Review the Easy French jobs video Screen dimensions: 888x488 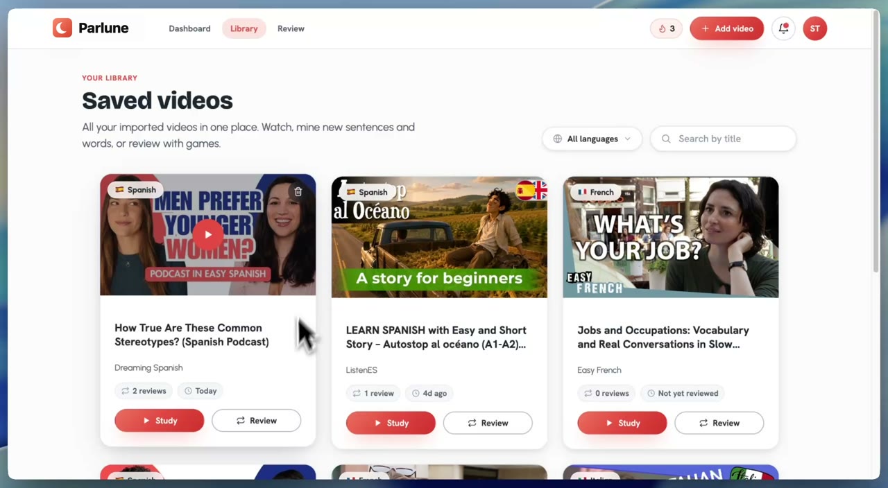(x=719, y=423)
